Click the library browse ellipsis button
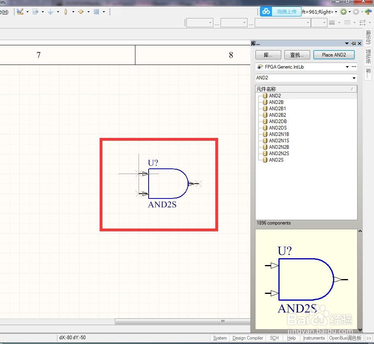 (354, 67)
